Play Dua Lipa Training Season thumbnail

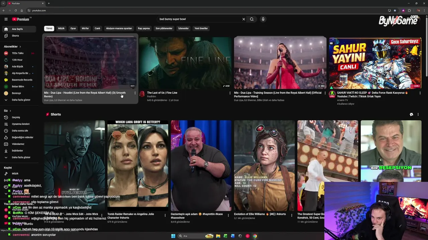[x=280, y=63]
